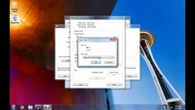The image size is (195, 110).
Task: Open the top desktop file icon
Action: (15, 7)
